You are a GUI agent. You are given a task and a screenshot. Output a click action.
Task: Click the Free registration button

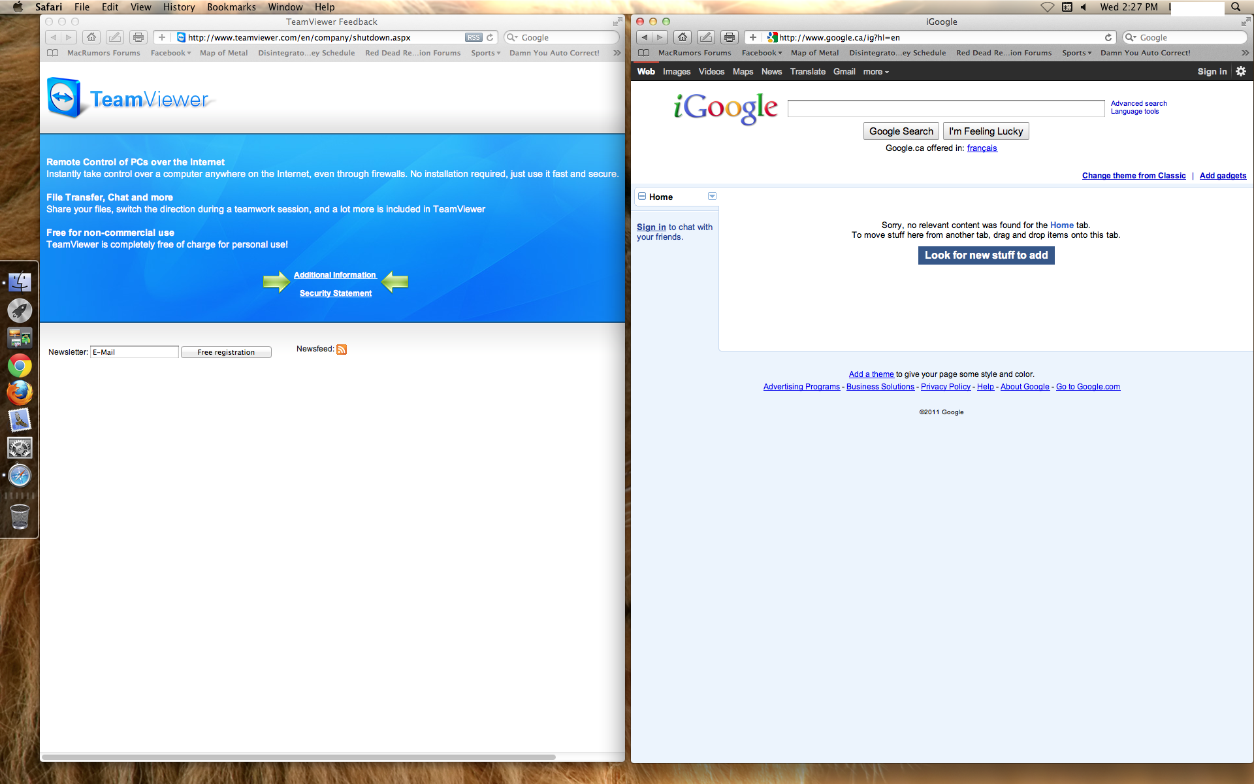226,352
